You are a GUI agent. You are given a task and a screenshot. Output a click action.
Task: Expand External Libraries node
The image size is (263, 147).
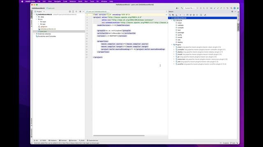[x=35, y=34]
